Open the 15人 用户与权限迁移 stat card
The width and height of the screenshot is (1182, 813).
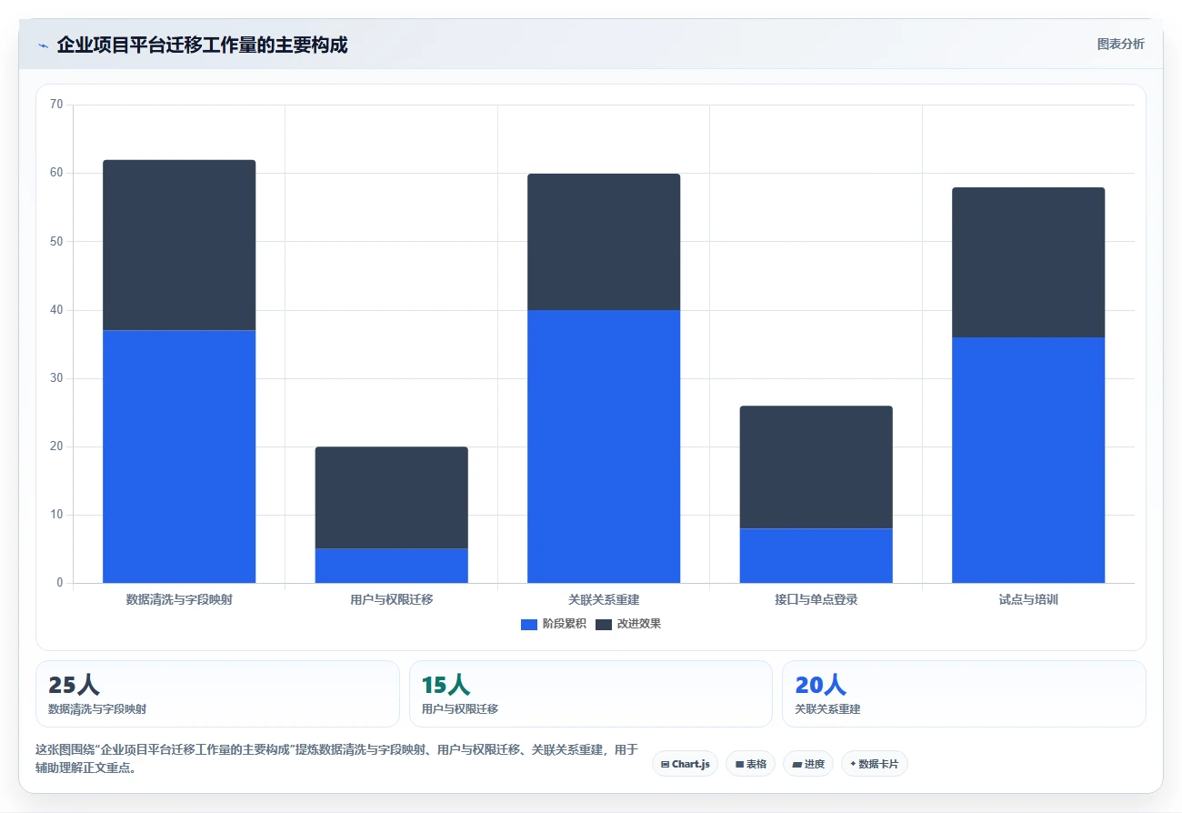click(591, 694)
